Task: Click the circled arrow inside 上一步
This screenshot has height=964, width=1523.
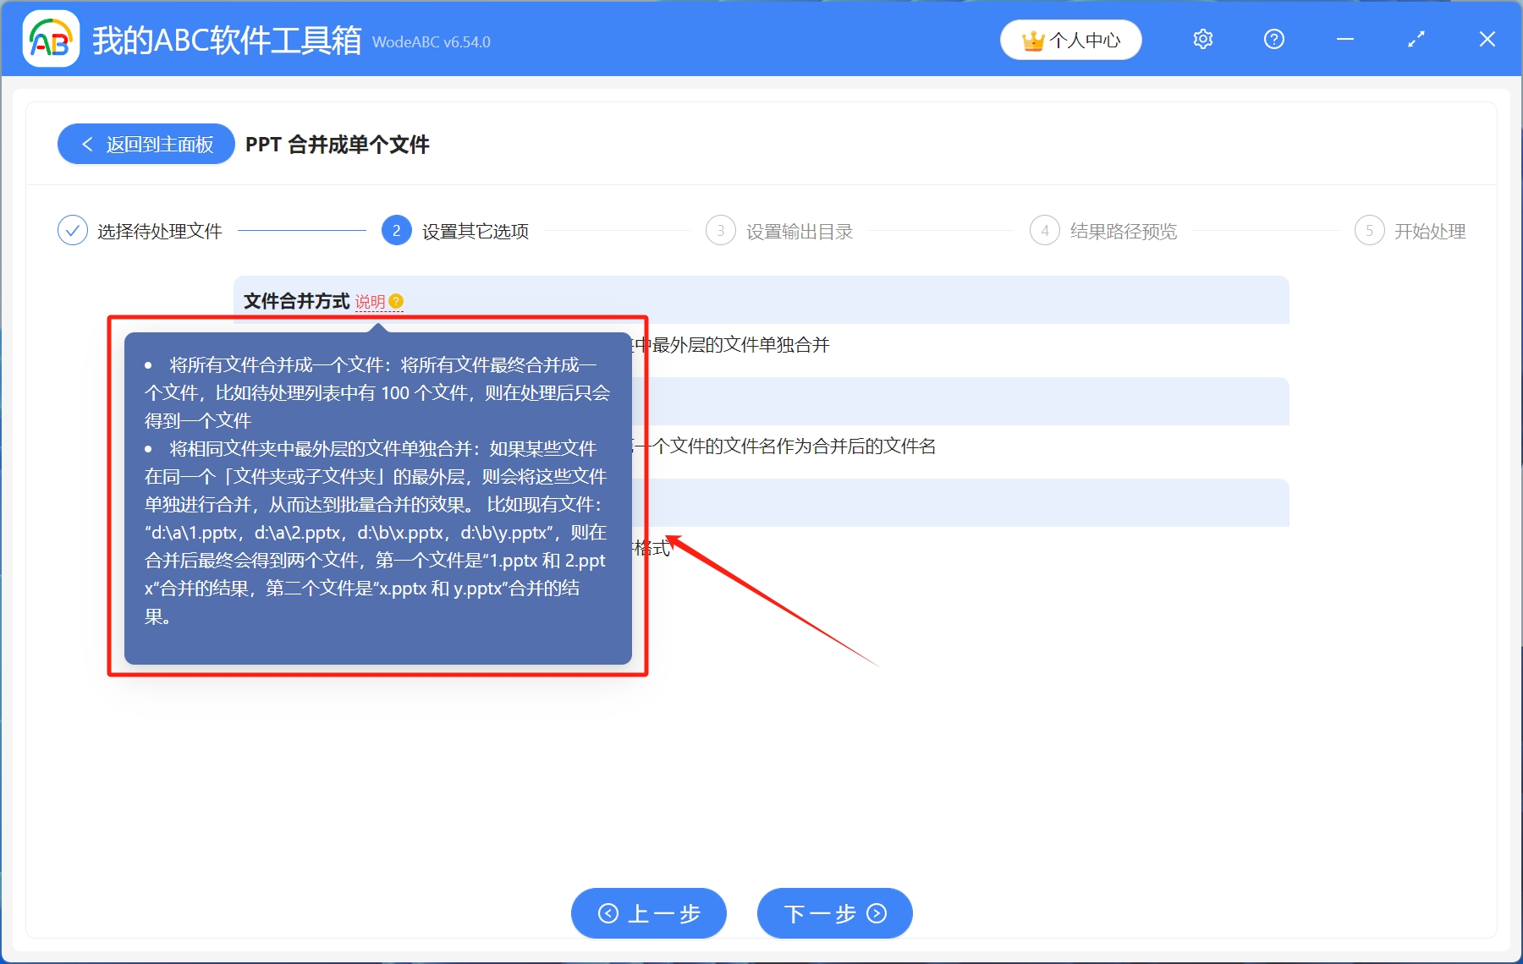Action: point(607,914)
